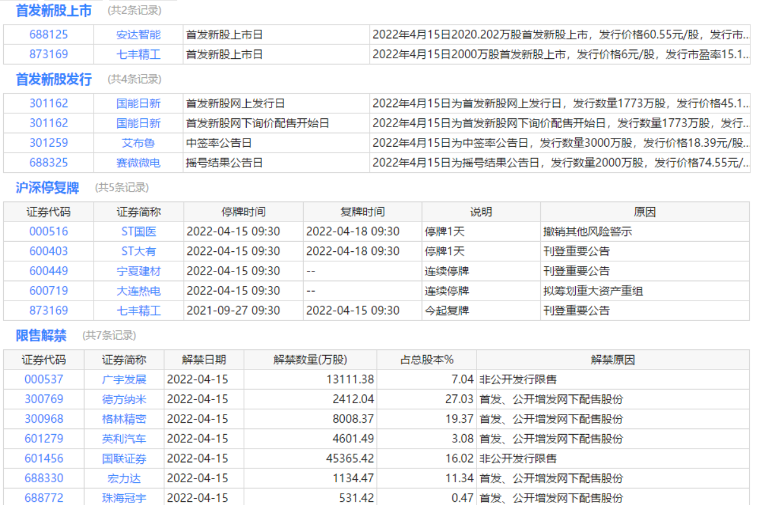Select the 撤销其他风险警示 reason cell
Viewport: 758px width, 505px height.
pos(645,232)
